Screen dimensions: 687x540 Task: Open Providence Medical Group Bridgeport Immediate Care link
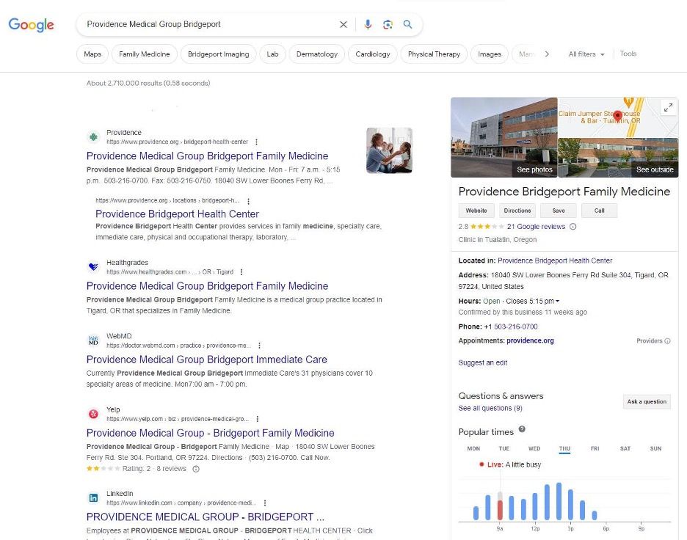[x=207, y=360]
